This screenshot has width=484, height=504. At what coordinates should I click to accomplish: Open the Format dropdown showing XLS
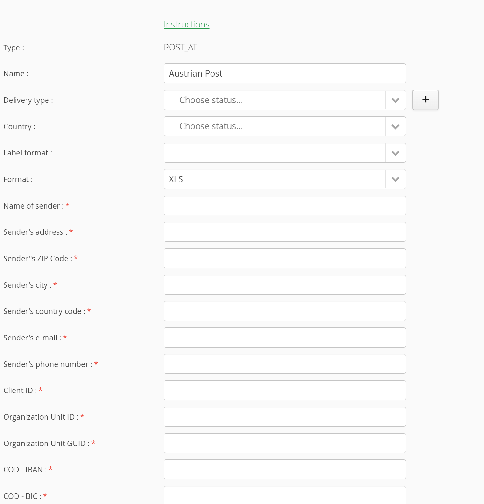[x=284, y=179]
